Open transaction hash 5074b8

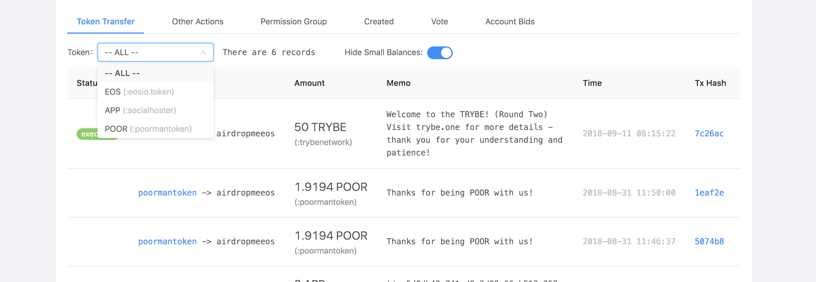pyautogui.click(x=709, y=241)
